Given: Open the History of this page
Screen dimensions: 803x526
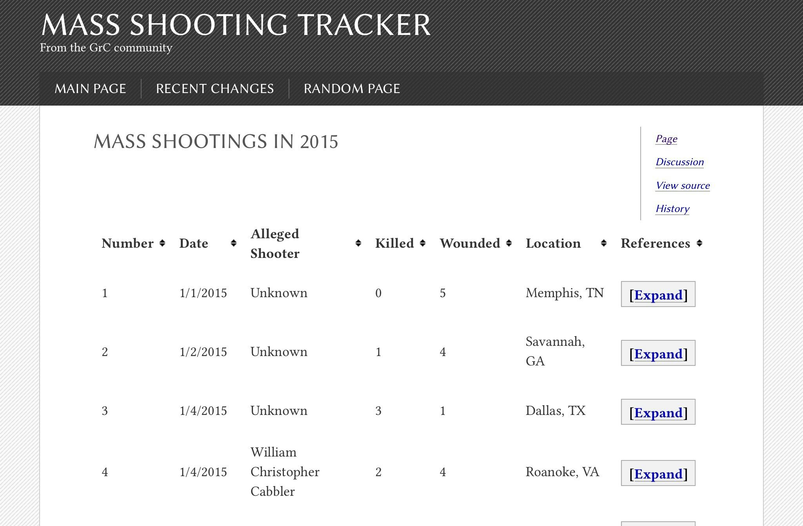Looking at the screenshot, I should [x=672, y=208].
